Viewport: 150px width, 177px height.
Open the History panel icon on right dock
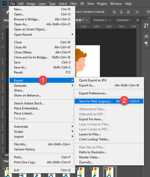point(146,25)
